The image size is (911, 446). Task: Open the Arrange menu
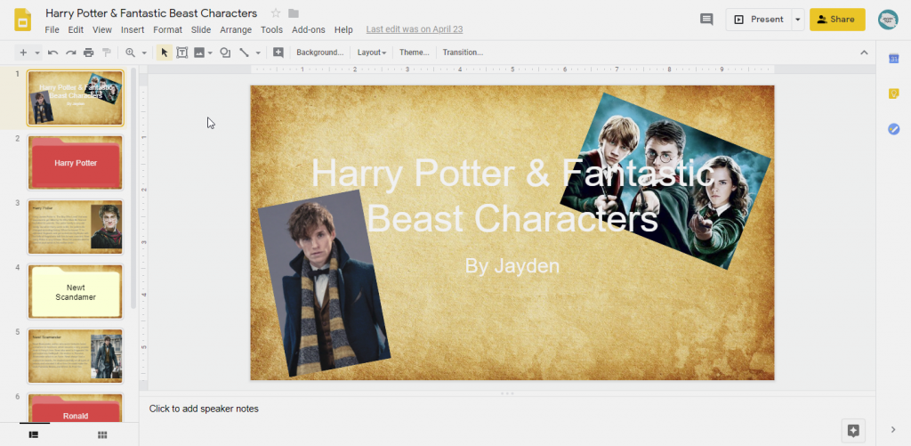point(236,29)
